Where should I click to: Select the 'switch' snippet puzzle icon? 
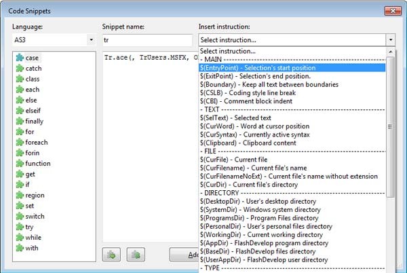20,216
